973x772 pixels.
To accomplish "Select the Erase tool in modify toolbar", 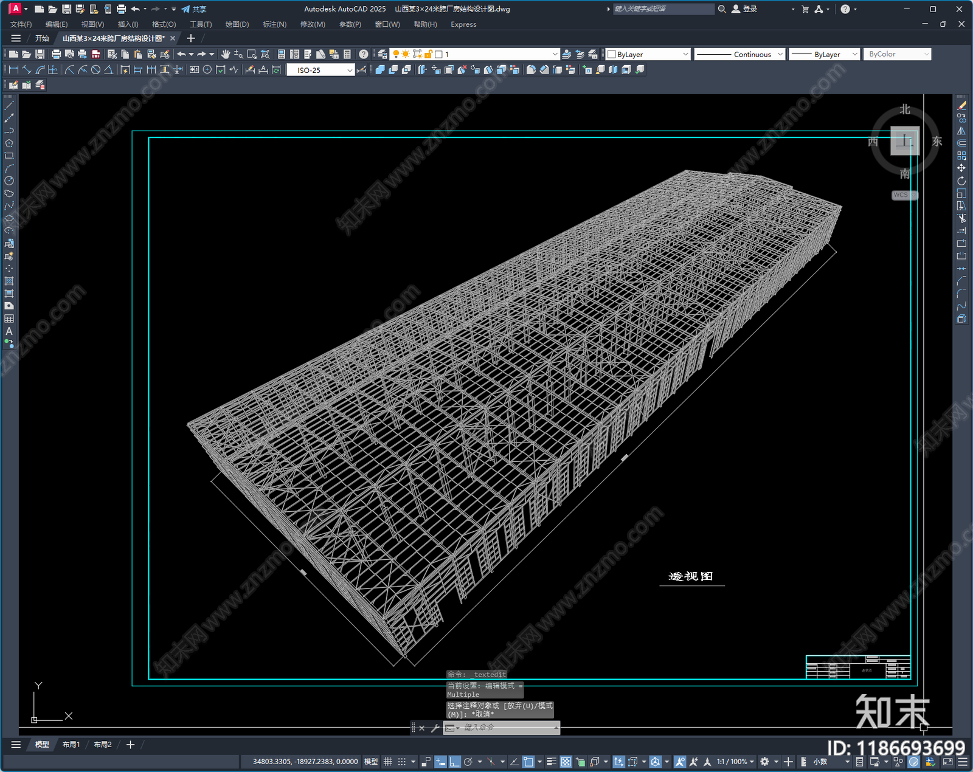I will click(x=961, y=106).
